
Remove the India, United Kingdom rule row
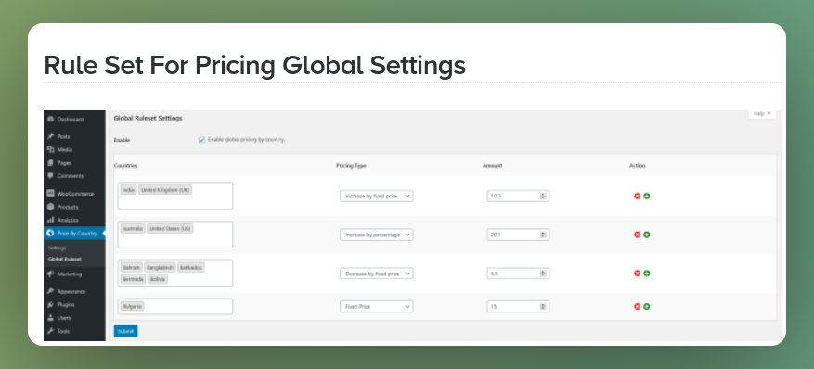pos(637,196)
